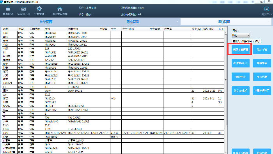Click the scroll-up arrow of the table scrollbar
Image resolution: width=273 pixels, height=154 pixels.
point(226,33)
